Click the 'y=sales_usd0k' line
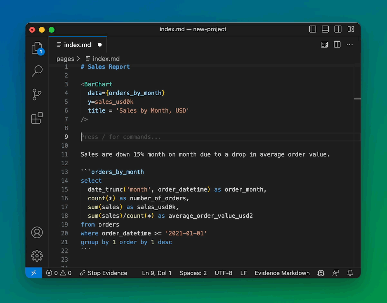Screen dimensions: 387x303 coord(111,102)
